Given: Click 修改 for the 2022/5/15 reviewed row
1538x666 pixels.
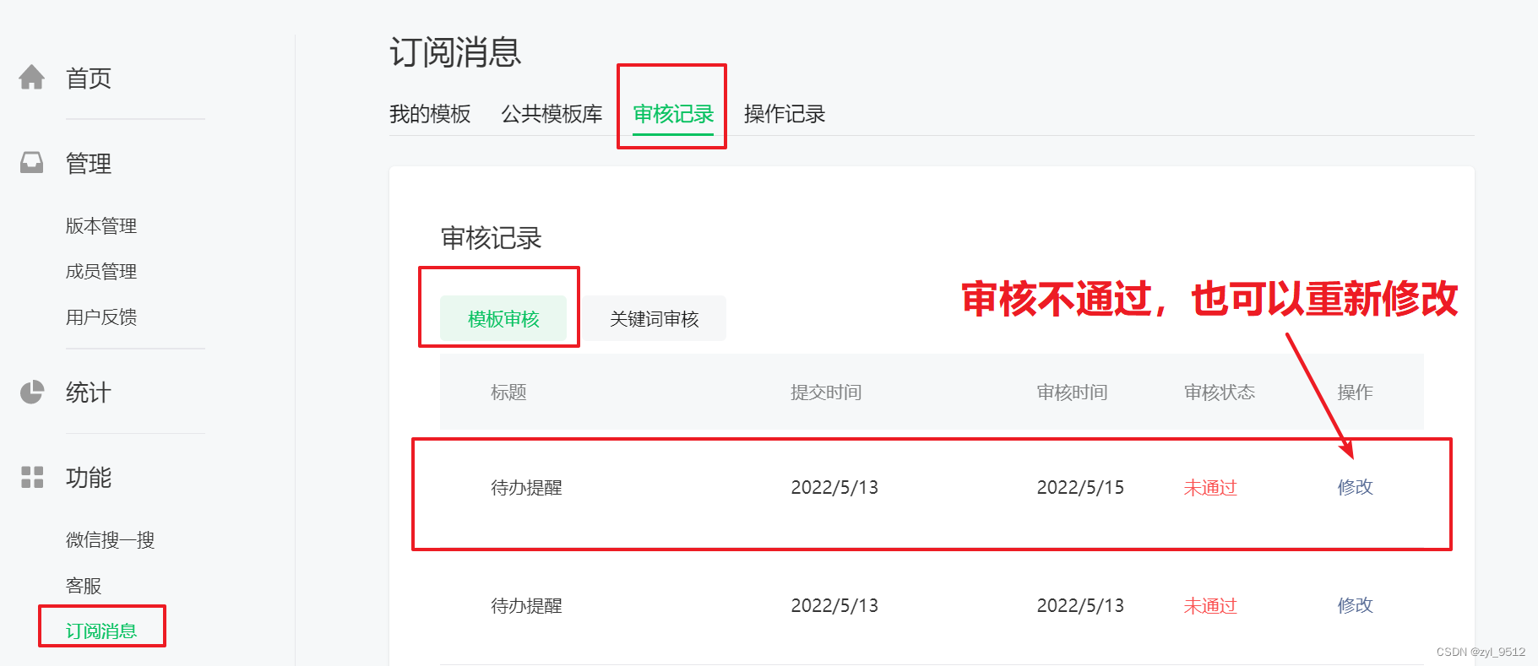Looking at the screenshot, I should [1356, 487].
